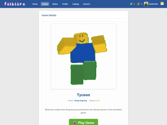Open the Discord nav link
This screenshot has width=167, height=125.
[x=87, y=4]
